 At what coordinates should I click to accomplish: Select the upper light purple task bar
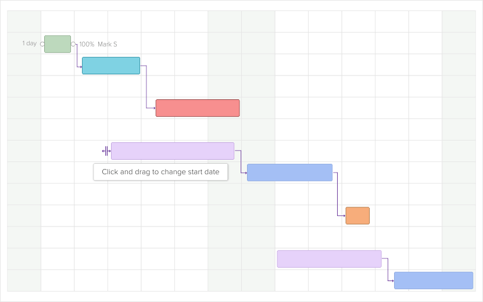point(173,151)
